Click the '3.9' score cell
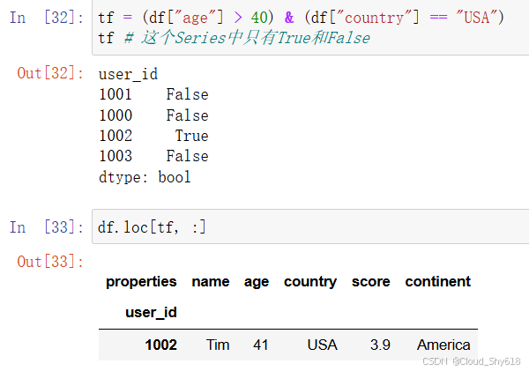529x371 pixels. [x=380, y=345]
